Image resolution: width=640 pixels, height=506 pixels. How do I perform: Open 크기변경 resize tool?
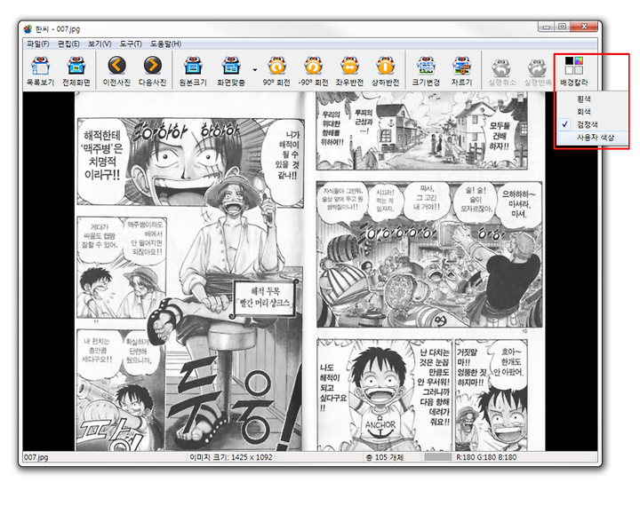tap(426, 71)
